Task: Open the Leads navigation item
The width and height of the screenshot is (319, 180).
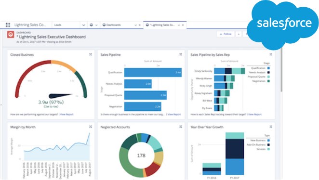Action: 58,25
